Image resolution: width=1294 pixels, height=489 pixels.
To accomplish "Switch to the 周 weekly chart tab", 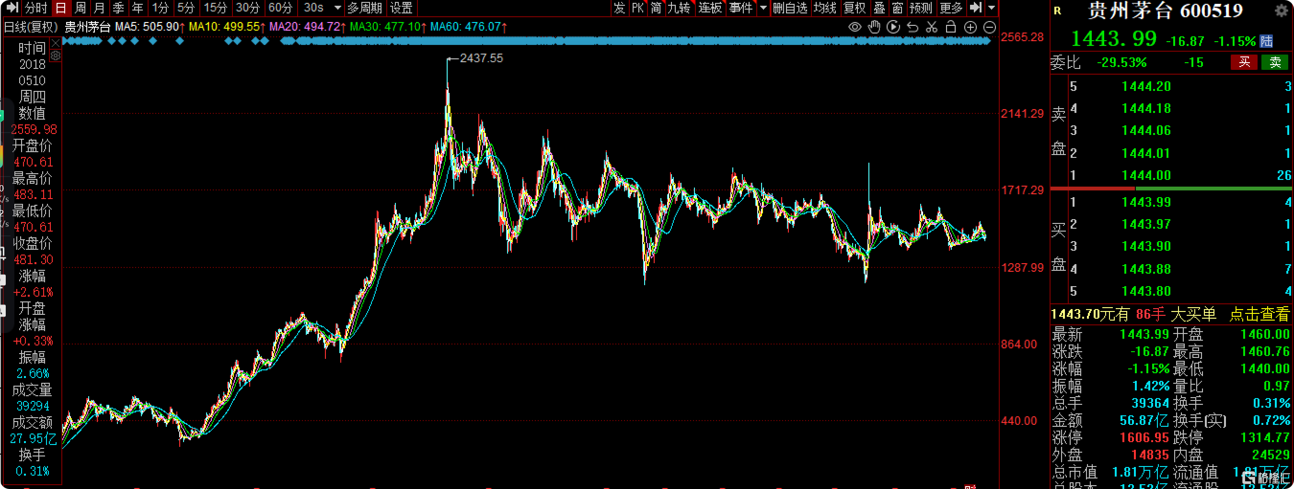I will (x=81, y=8).
